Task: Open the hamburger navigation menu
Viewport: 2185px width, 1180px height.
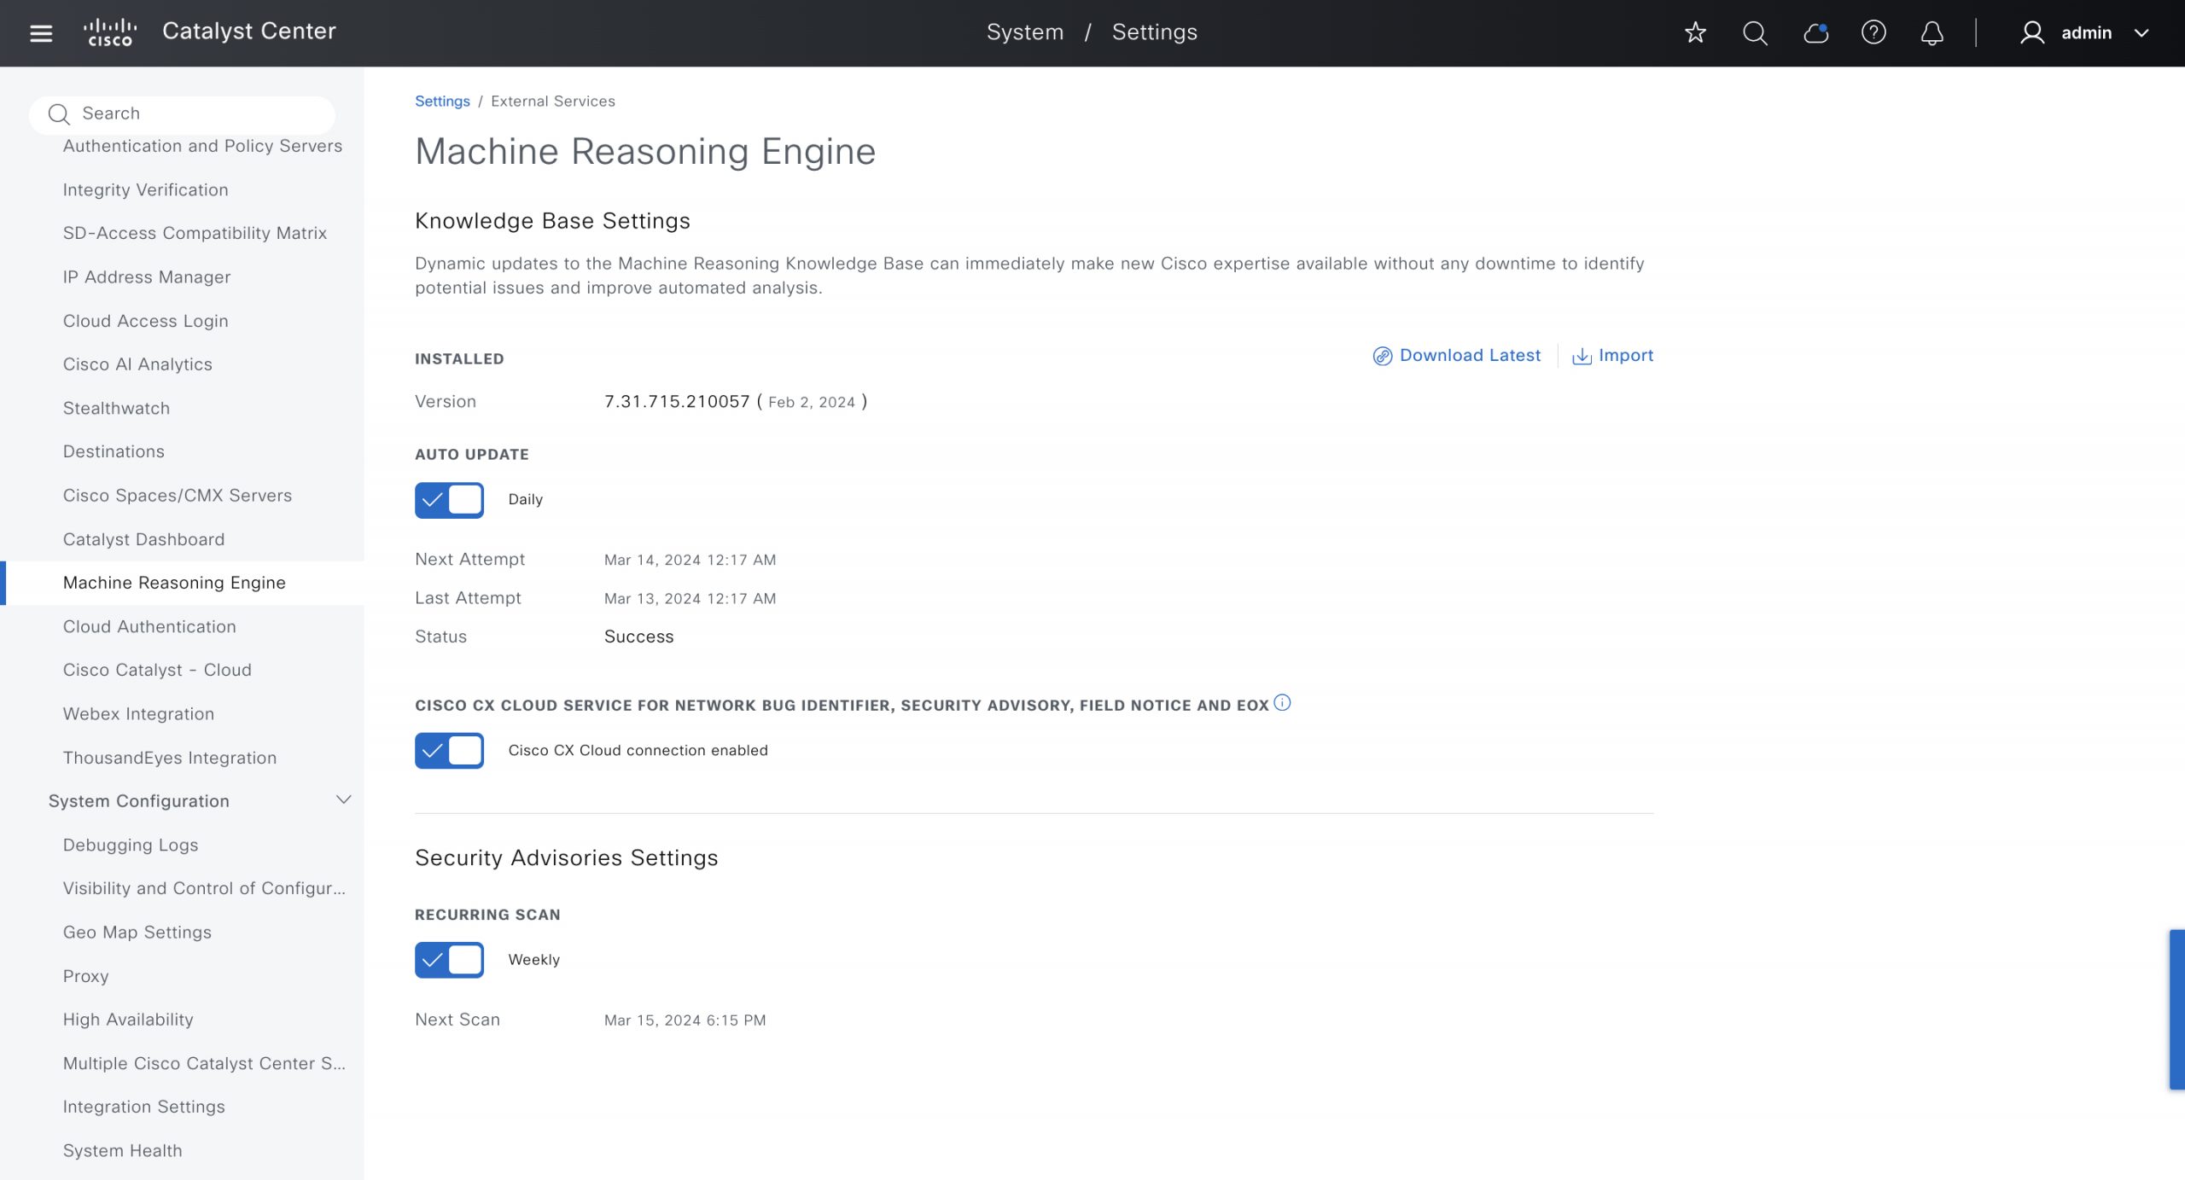Action: pos(41,33)
